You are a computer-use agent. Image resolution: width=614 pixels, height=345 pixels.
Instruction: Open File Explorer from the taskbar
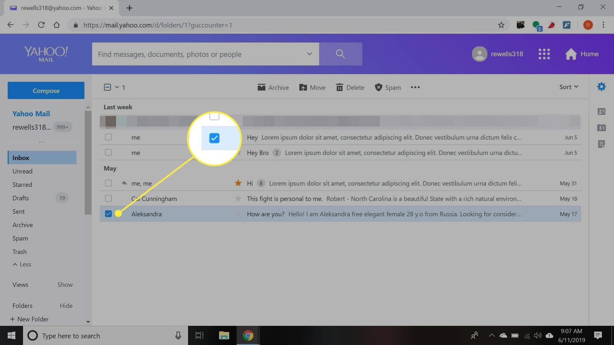click(224, 336)
